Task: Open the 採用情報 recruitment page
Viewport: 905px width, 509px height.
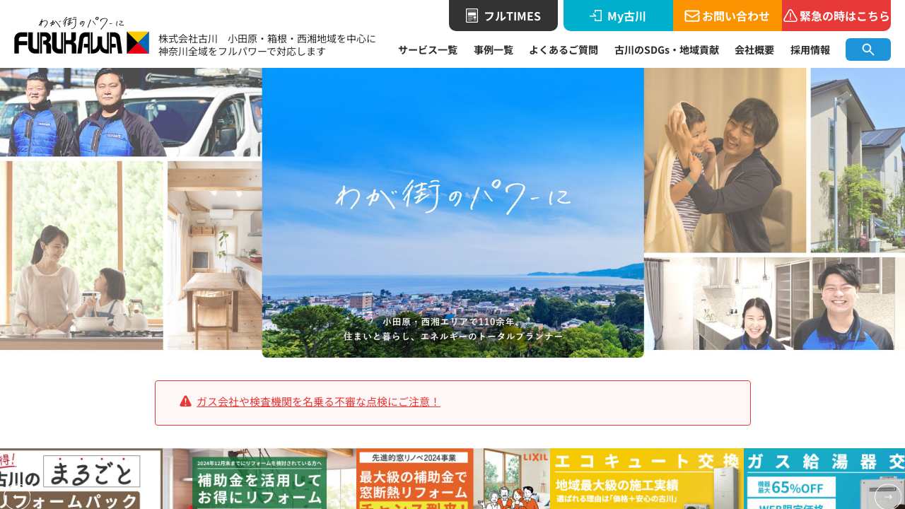Action: (x=810, y=49)
